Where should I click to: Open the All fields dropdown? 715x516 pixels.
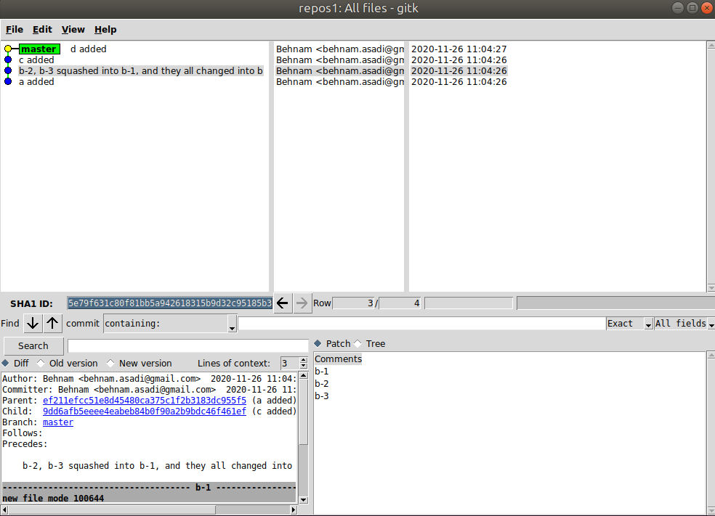pos(684,324)
